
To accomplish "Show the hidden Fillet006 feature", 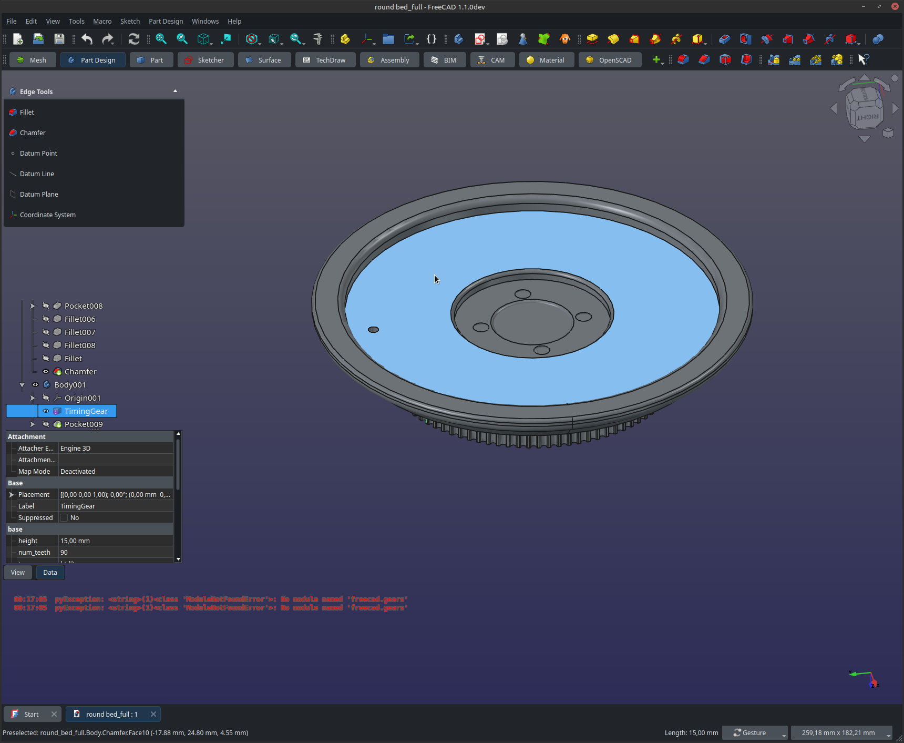I will coord(46,319).
